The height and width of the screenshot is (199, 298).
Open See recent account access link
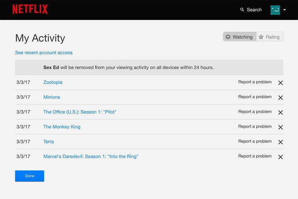tap(44, 53)
